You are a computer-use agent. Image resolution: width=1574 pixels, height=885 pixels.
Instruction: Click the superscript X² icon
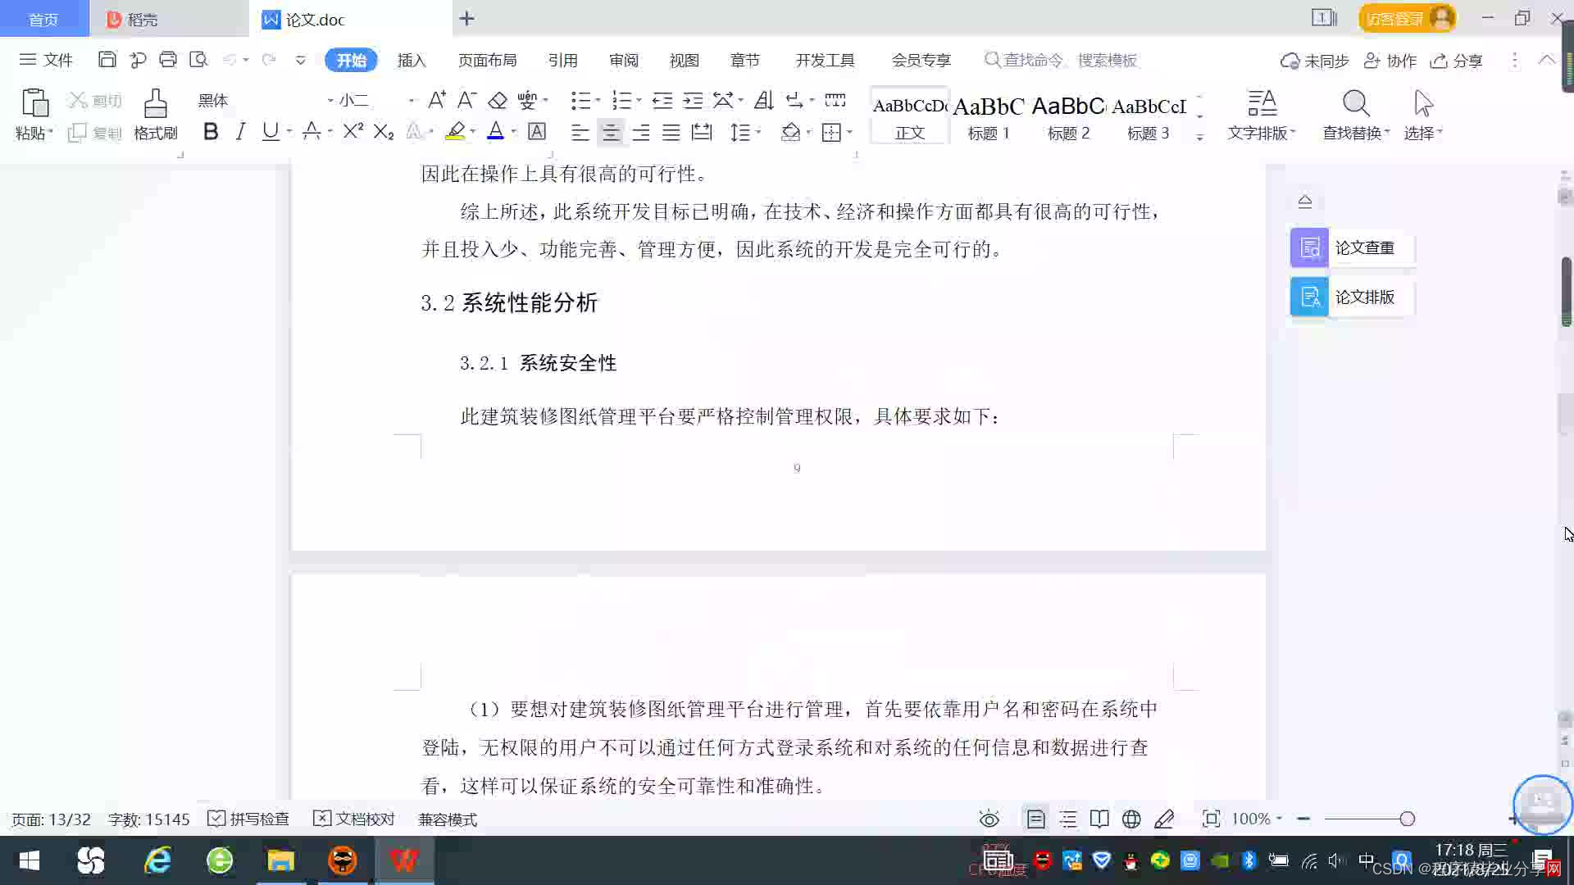pyautogui.click(x=353, y=132)
